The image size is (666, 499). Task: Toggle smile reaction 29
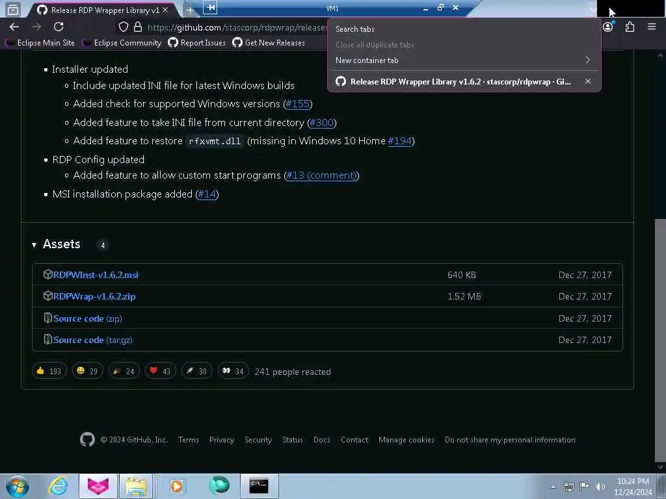point(87,371)
